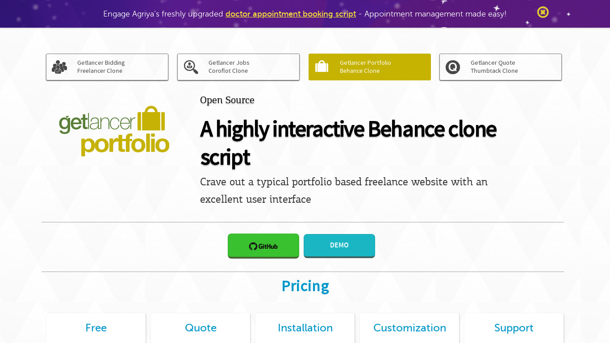Image resolution: width=610 pixels, height=343 pixels.
Task: Open the Installation pricing card
Action: coord(305,328)
